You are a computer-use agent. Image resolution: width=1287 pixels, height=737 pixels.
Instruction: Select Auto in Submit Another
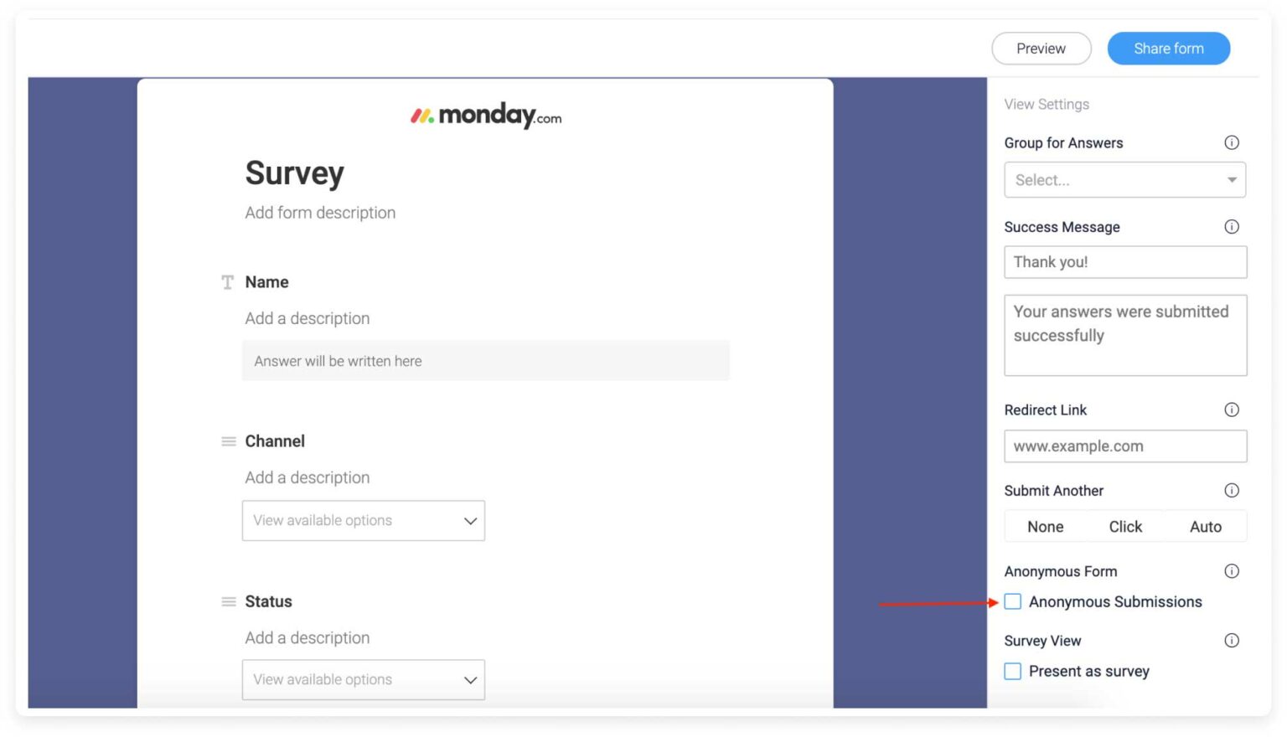[x=1205, y=526]
